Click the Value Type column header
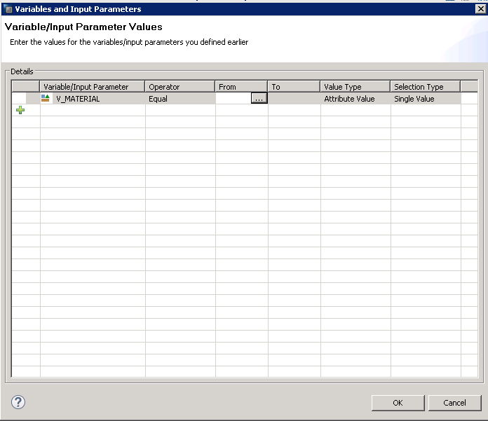Viewport: 488px width, 421px height. 355,86
